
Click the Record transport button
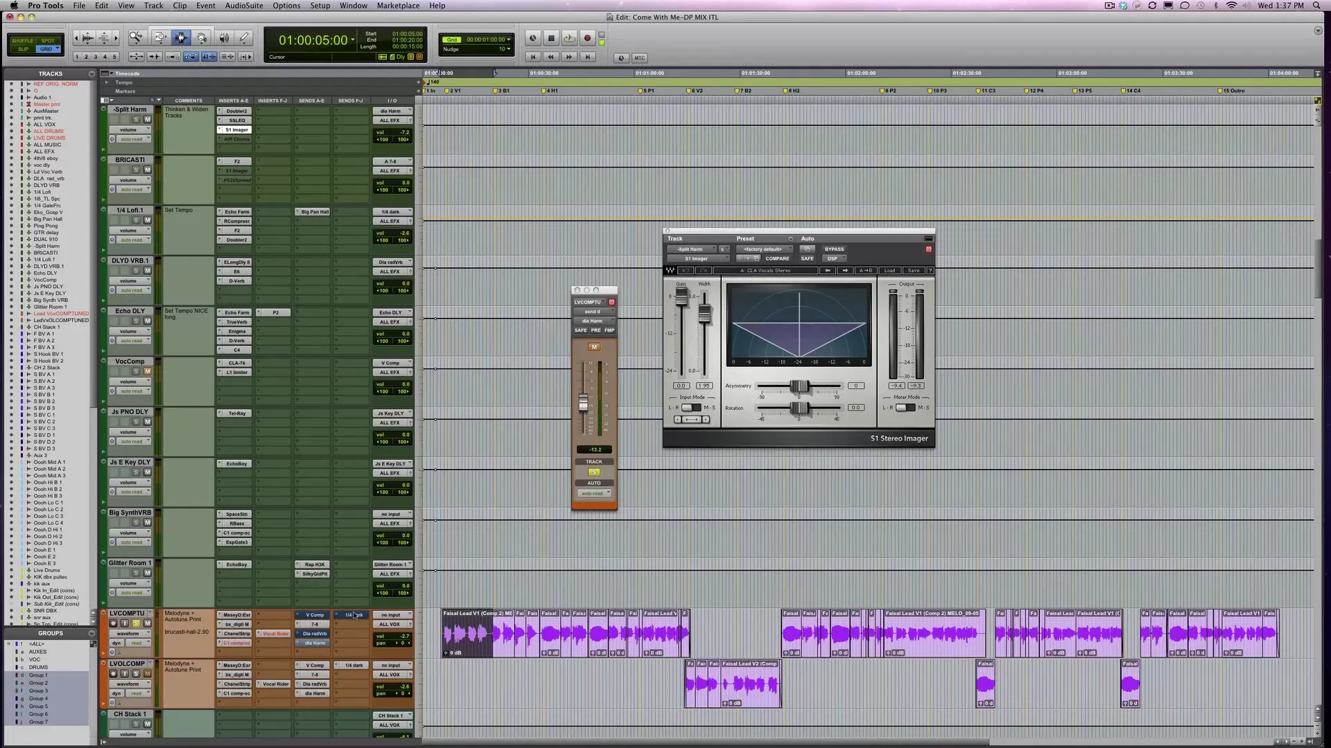point(587,38)
